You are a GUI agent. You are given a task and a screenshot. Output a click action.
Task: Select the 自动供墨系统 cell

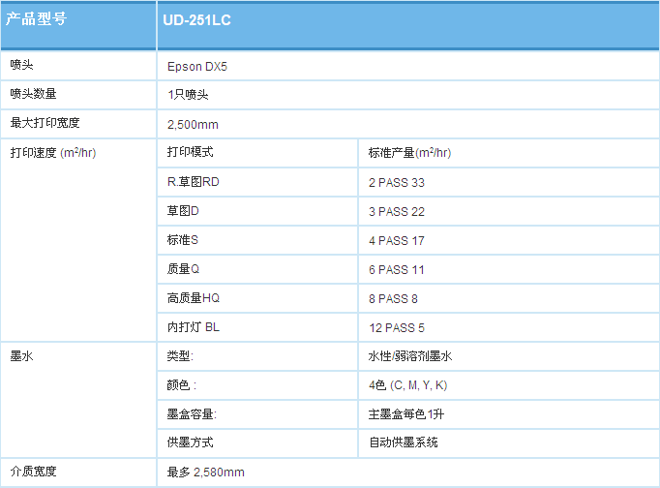click(x=404, y=442)
